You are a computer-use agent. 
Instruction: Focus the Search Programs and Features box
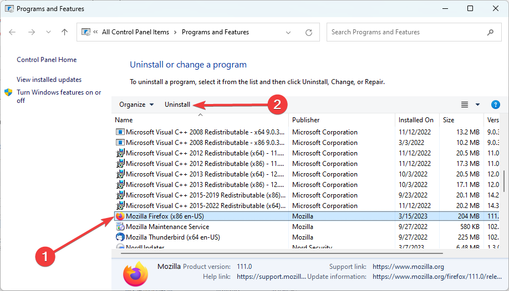coord(414,32)
